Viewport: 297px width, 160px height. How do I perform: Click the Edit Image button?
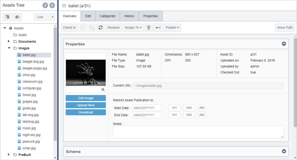[86, 98]
